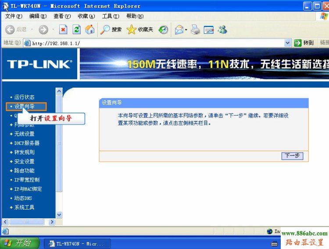Click the address bar URL field

coord(157,43)
